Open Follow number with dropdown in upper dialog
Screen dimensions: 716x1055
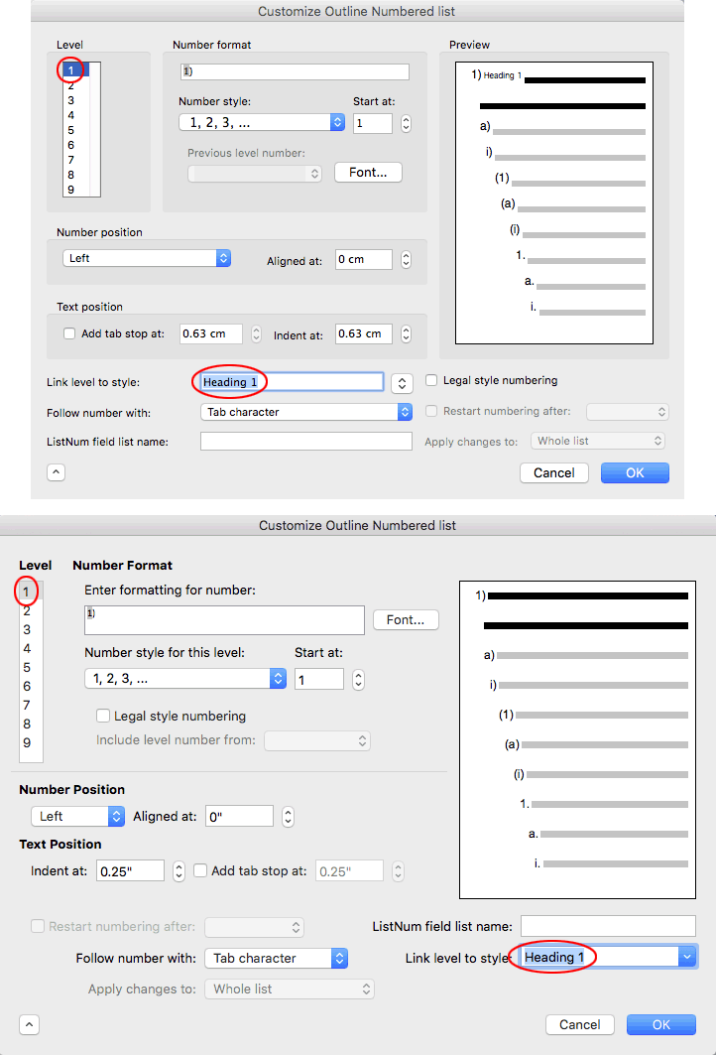305,412
